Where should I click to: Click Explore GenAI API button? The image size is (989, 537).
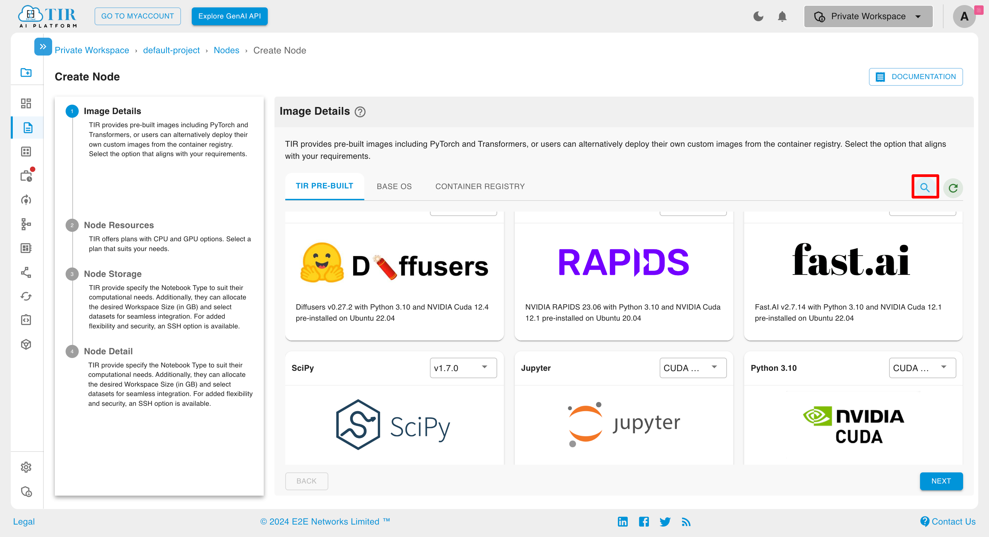[x=229, y=16]
